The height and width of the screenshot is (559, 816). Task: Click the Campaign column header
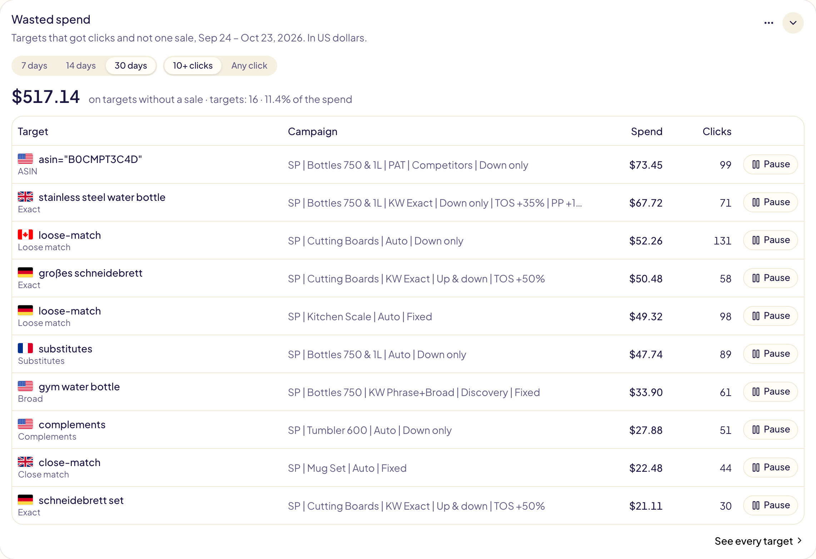coord(313,132)
